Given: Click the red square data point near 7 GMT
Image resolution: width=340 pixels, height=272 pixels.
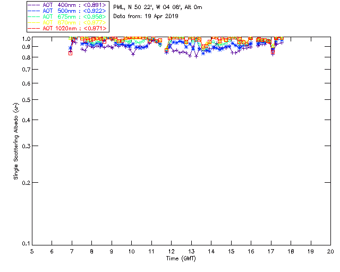Looking at the screenshot, I should pos(70,53).
